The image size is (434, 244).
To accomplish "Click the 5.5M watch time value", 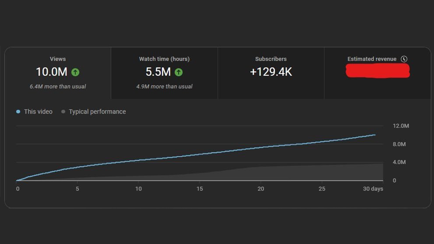I will click(158, 72).
